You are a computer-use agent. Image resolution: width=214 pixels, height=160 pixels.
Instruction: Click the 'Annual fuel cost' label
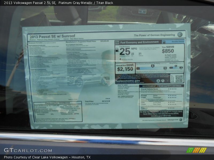(x=125, y=65)
